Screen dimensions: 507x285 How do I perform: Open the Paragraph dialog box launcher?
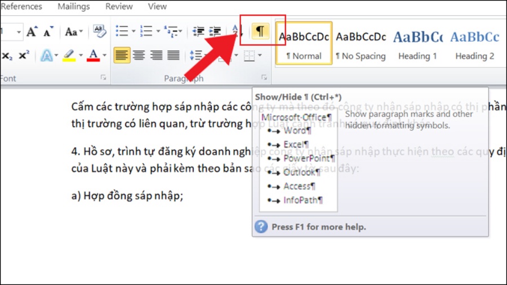tap(264, 78)
